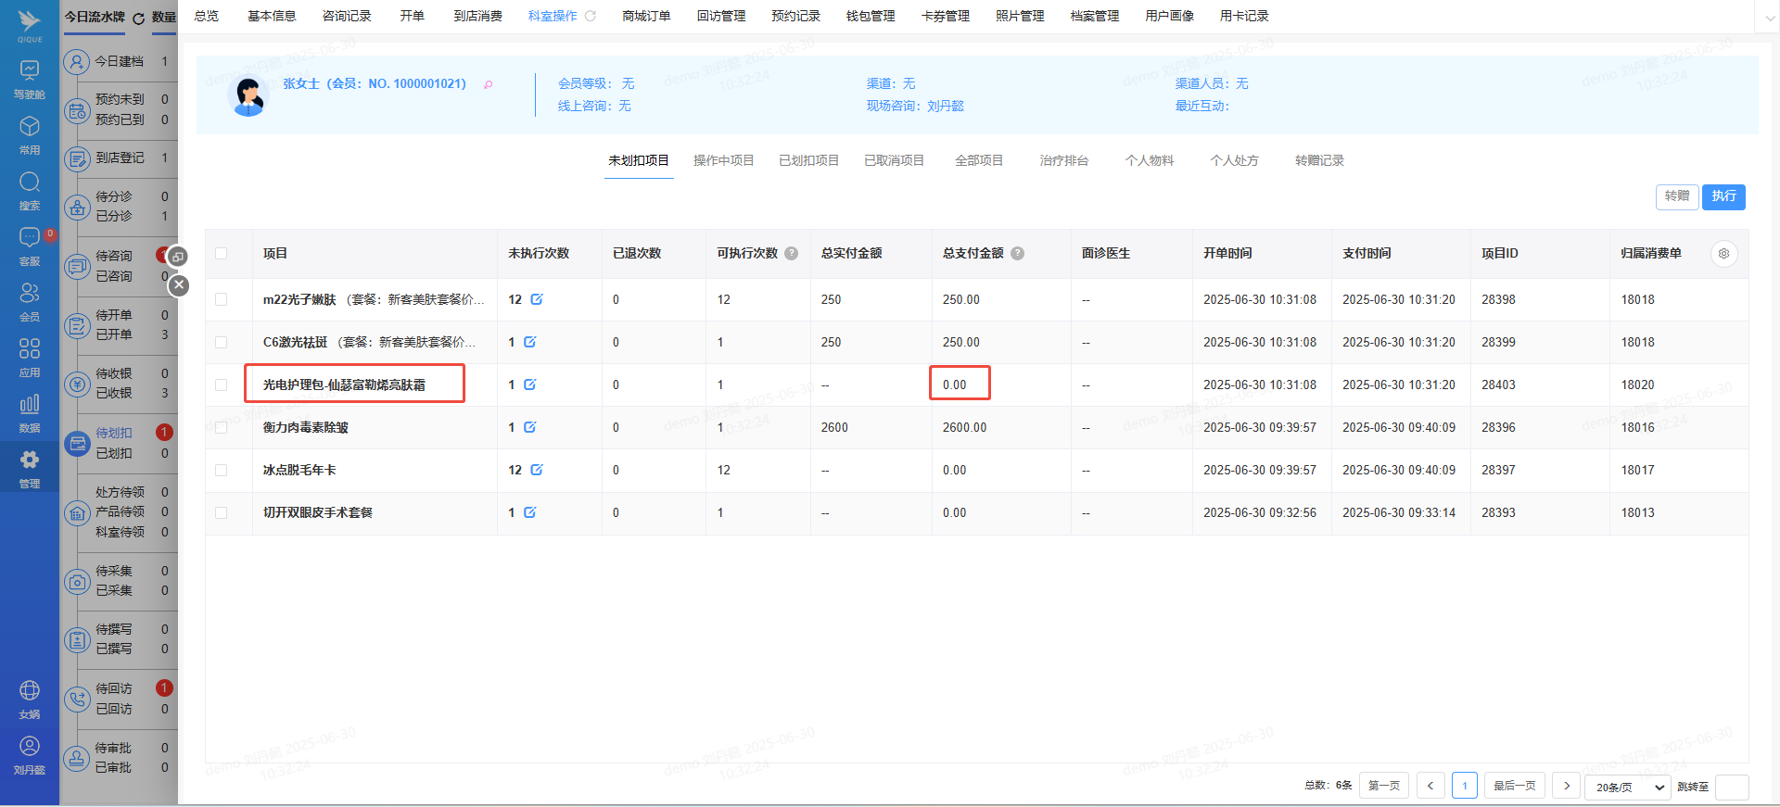This screenshot has width=1780, height=807.
Task: Go to next page using right chevron
Action: click(1566, 786)
